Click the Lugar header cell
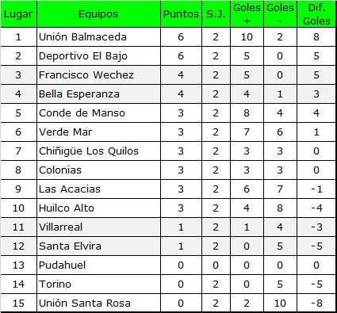The width and height of the screenshot is (337, 313). point(18,14)
